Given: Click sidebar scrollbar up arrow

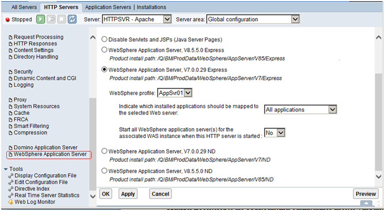Looking at the screenshot, I should 93,37.
